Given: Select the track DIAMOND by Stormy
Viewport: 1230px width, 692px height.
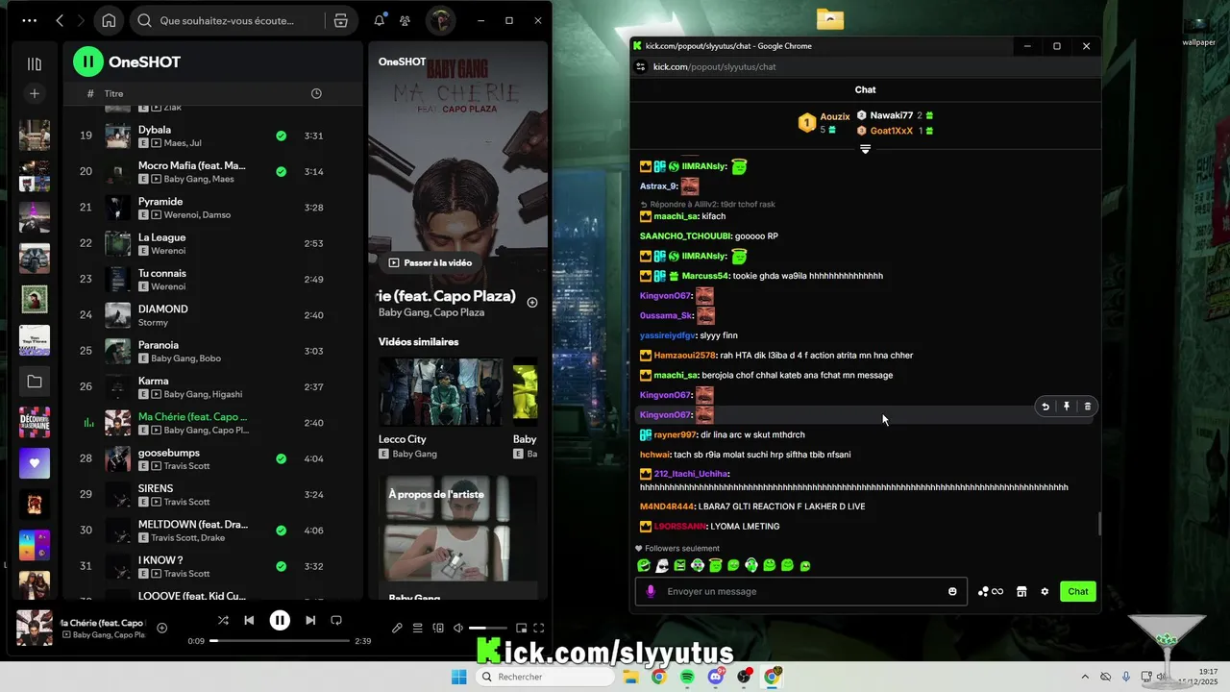Looking at the screenshot, I should point(213,315).
